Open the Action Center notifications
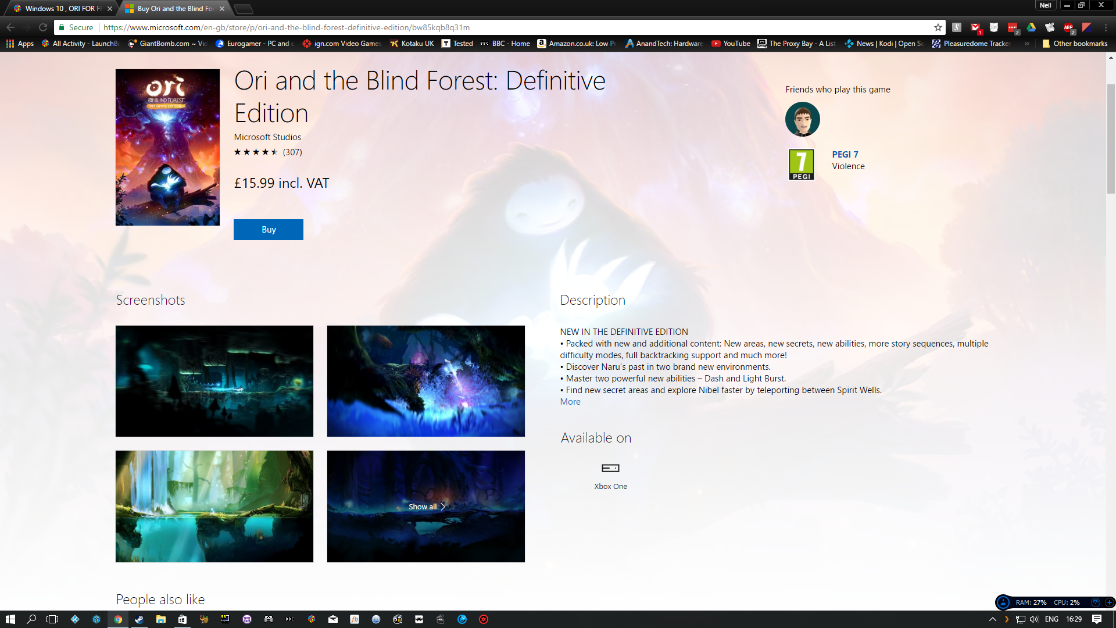The height and width of the screenshot is (628, 1116). [x=1097, y=619]
